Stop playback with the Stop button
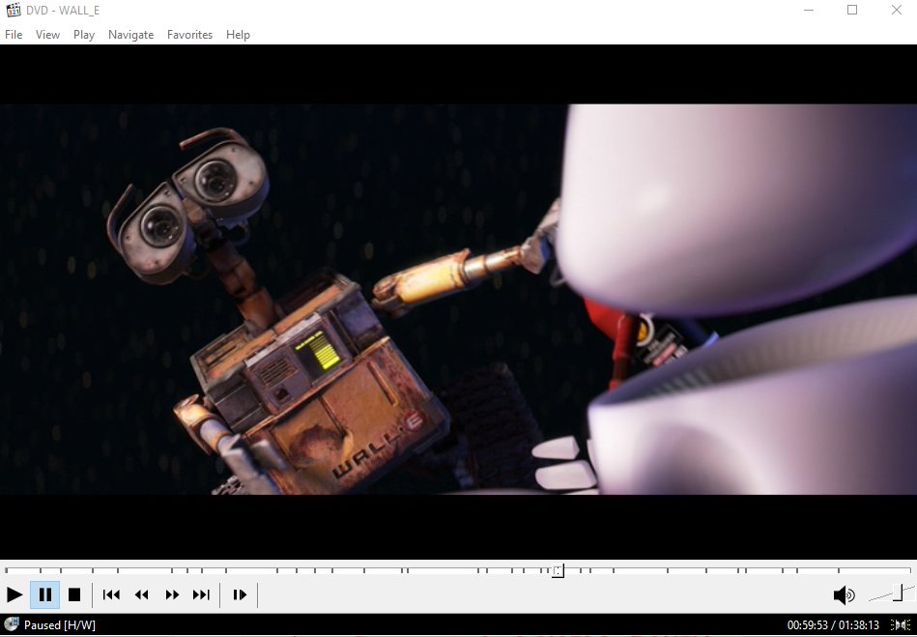Screen dimensions: 917x637 pyautogui.click(x=74, y=594)
